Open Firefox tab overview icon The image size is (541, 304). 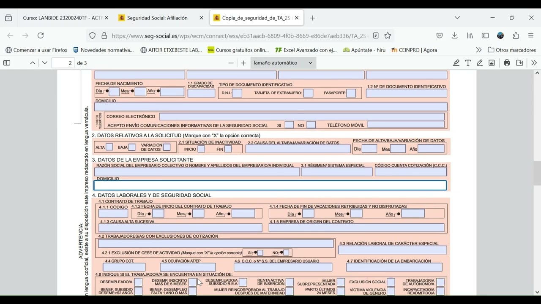[x=8, y=18]
